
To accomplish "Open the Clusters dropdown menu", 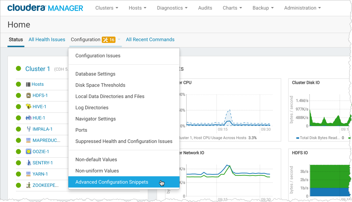I will (107, 8).
